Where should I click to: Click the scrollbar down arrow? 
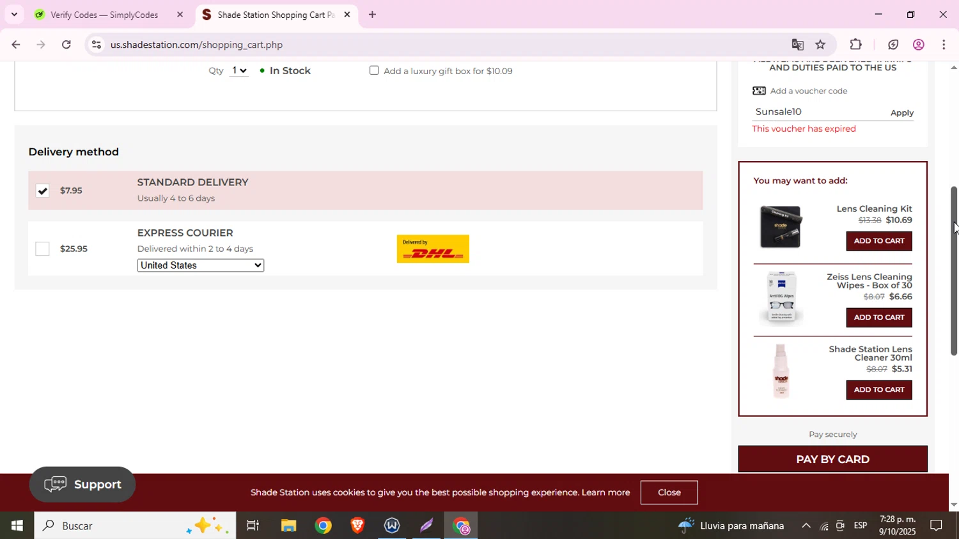(x=954, y=505)
